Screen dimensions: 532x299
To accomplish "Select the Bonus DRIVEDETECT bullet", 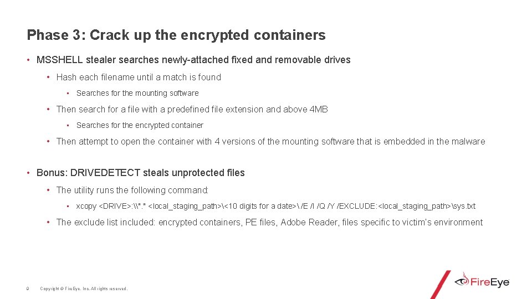I will [x=140, y=173].
